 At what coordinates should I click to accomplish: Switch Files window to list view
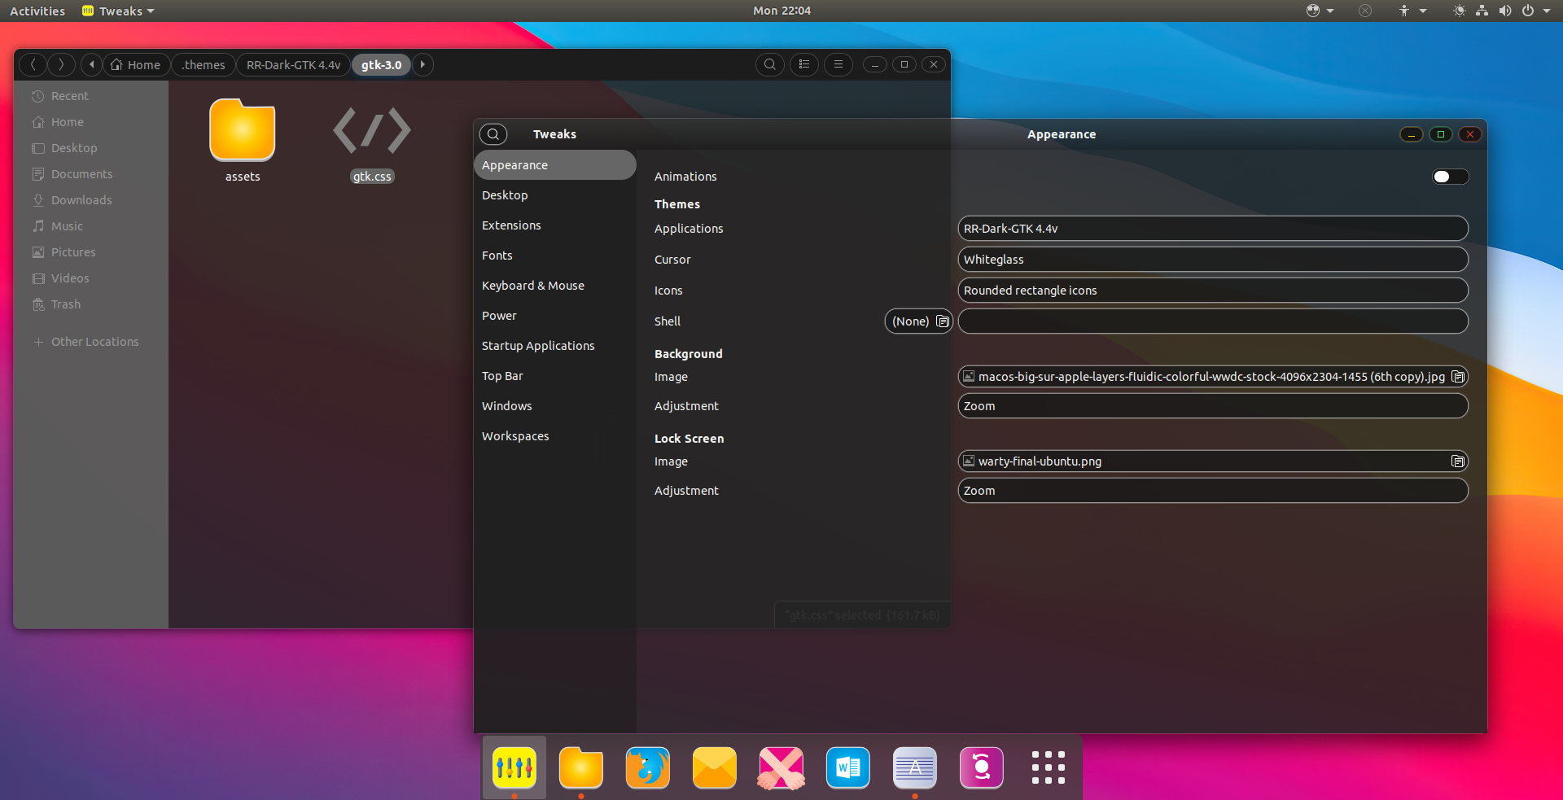click(x=804, y=64)
